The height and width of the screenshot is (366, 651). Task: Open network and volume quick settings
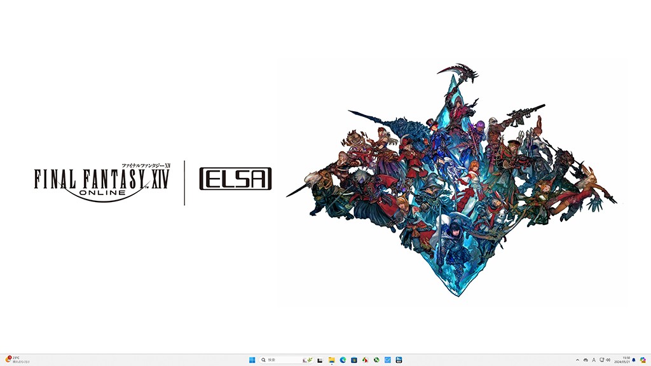[x=605, y=360]
